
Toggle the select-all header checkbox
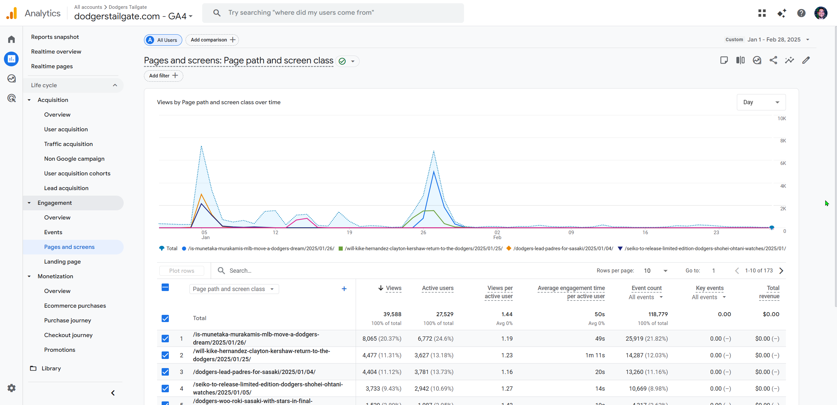[x=165, y=288]
